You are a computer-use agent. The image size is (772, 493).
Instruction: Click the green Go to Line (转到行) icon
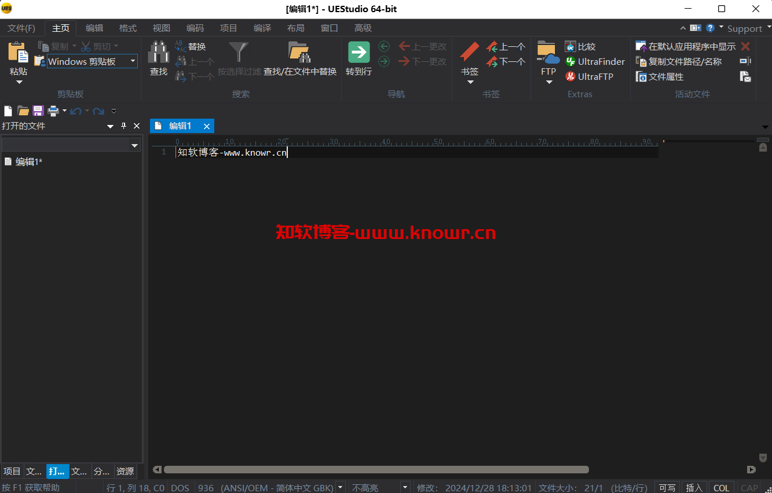[x=358, y=52]
